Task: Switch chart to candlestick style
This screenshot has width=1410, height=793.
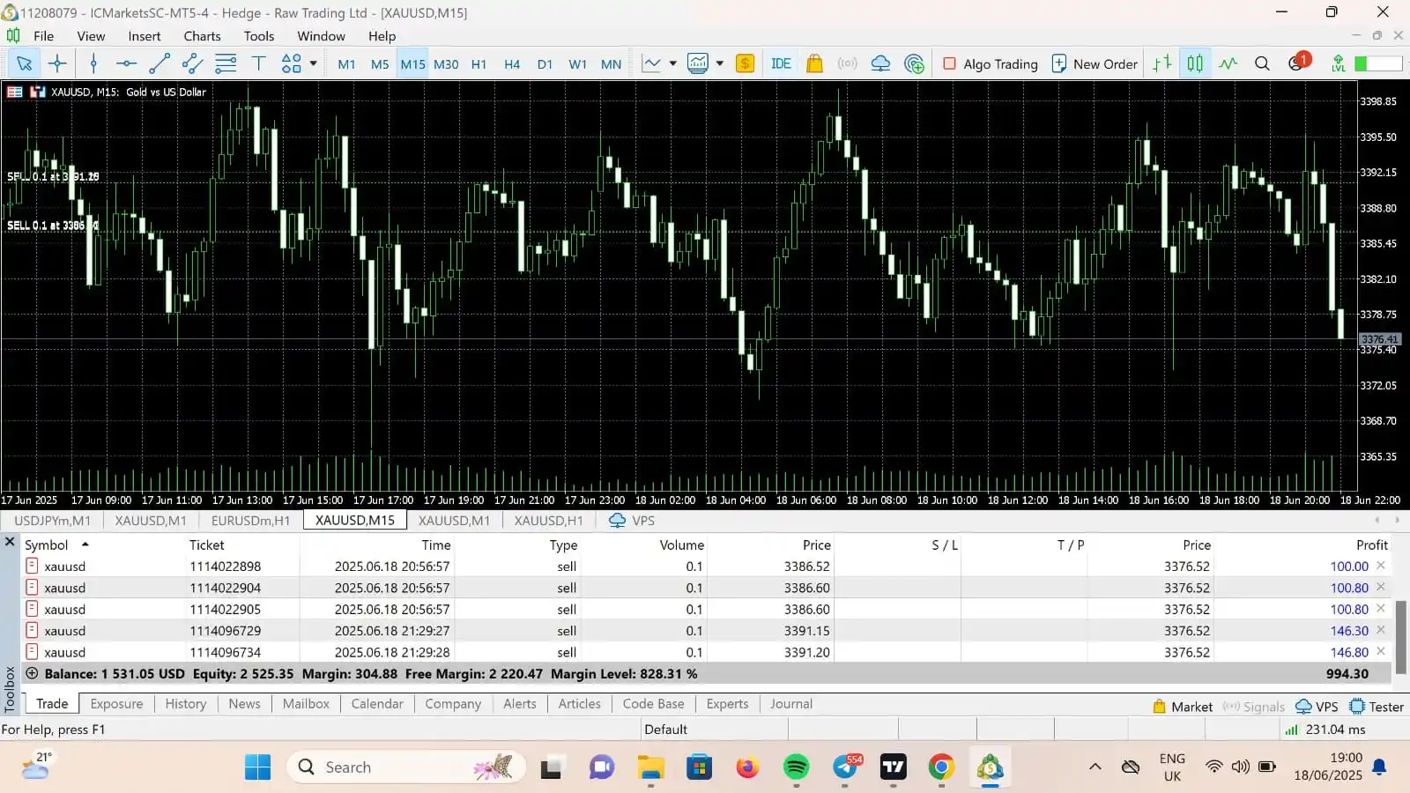Action: (1195, 63)
